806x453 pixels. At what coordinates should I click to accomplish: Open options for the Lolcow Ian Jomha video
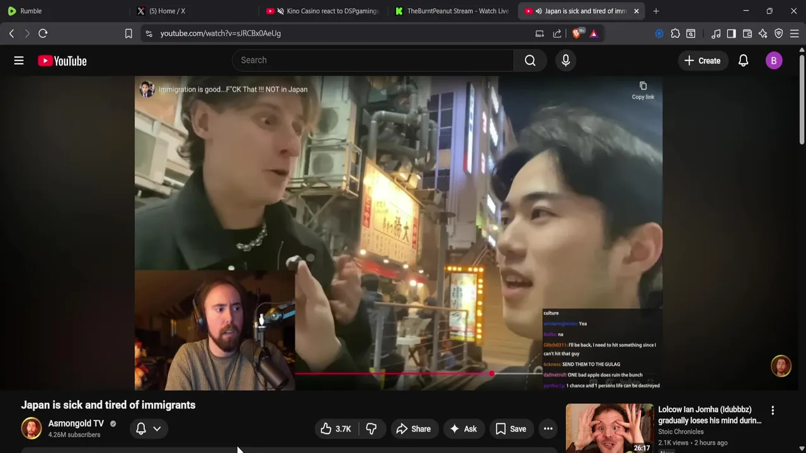click(773, 410)
